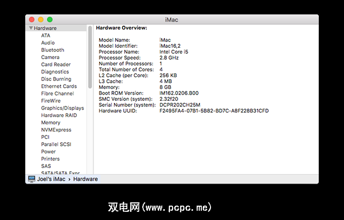This screenshot has height=220, width=344.
Task: Open Parallel SCSI section
Action: click(56, 144)
